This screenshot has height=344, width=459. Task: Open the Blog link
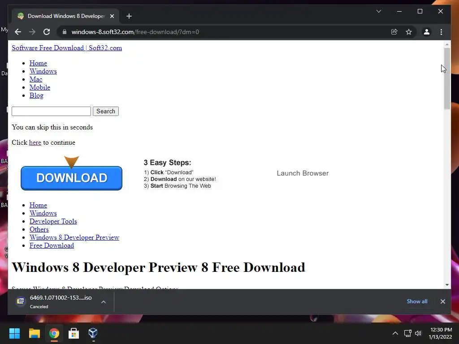36,95
